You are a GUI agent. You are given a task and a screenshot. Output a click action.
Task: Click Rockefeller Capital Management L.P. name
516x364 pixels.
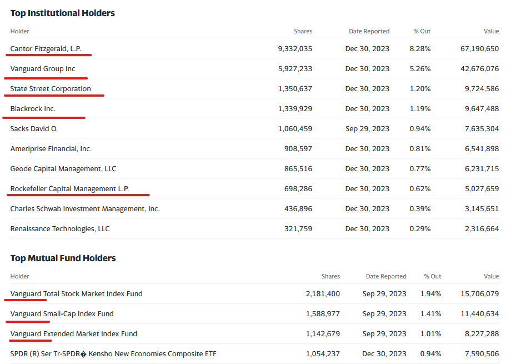tap(69, 189)
